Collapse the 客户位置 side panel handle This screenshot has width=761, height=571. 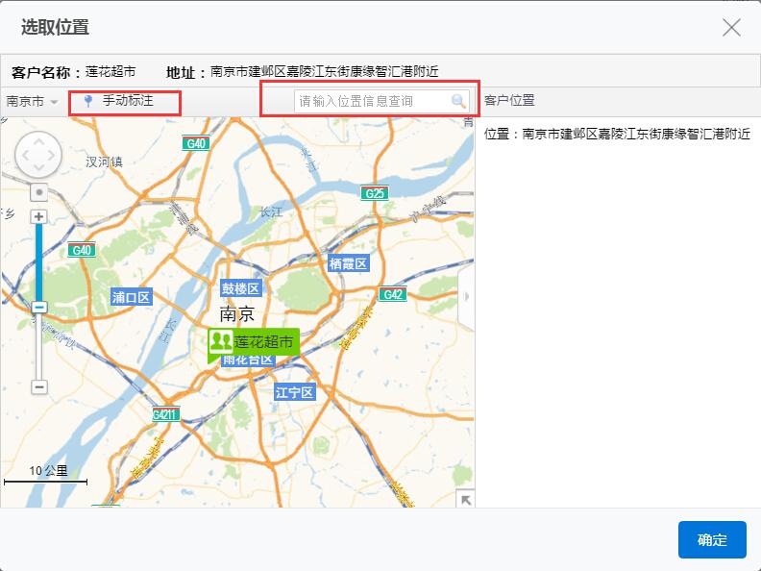click(467, 296)
